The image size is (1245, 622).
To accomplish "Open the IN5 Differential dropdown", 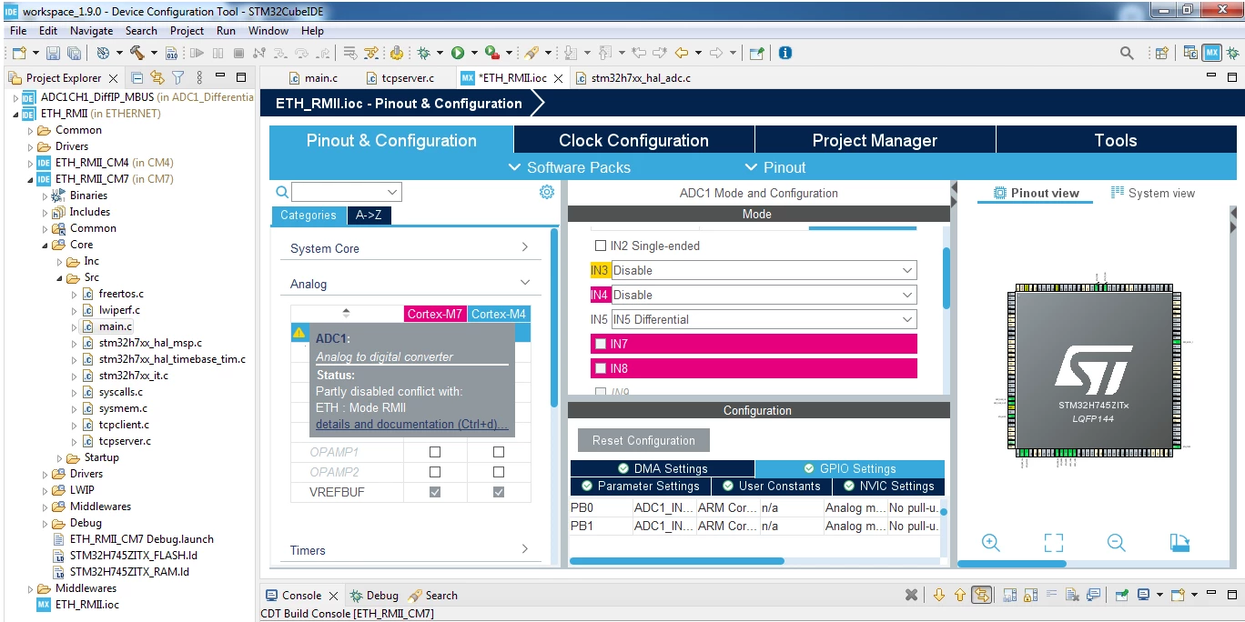I will coord(764,319).
